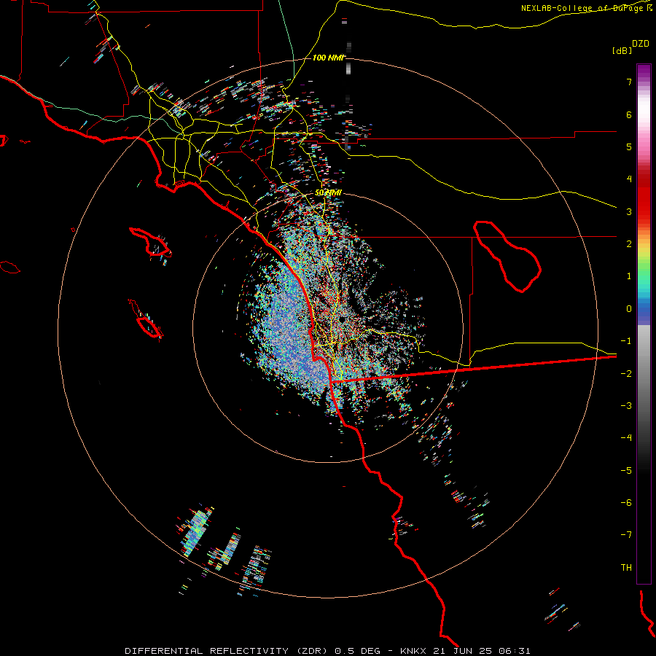Click the 1 value on colorbar scale
The image size is (656, 656).
click(629, 276)
